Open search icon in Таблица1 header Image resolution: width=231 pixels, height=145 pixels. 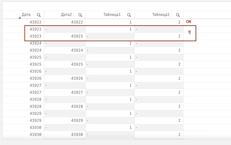coord(129,15)
